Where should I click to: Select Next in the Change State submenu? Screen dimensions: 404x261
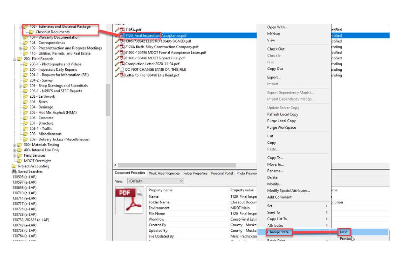(x=344, y=232)
